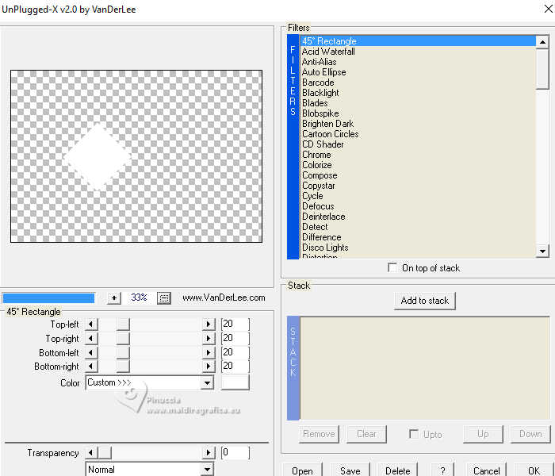Select the Compose filter
This screenshot has height=476, width=555.
(418, 175)
